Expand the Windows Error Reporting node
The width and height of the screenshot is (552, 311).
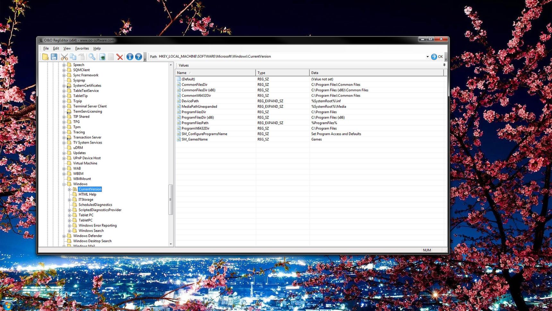point(69,226)
